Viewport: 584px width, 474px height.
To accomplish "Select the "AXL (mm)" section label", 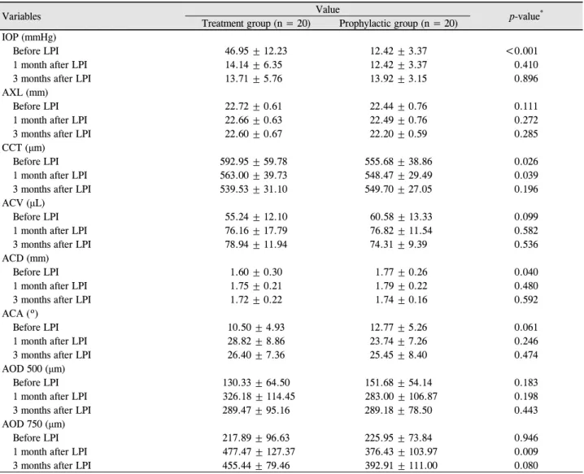I will [25, 93].
